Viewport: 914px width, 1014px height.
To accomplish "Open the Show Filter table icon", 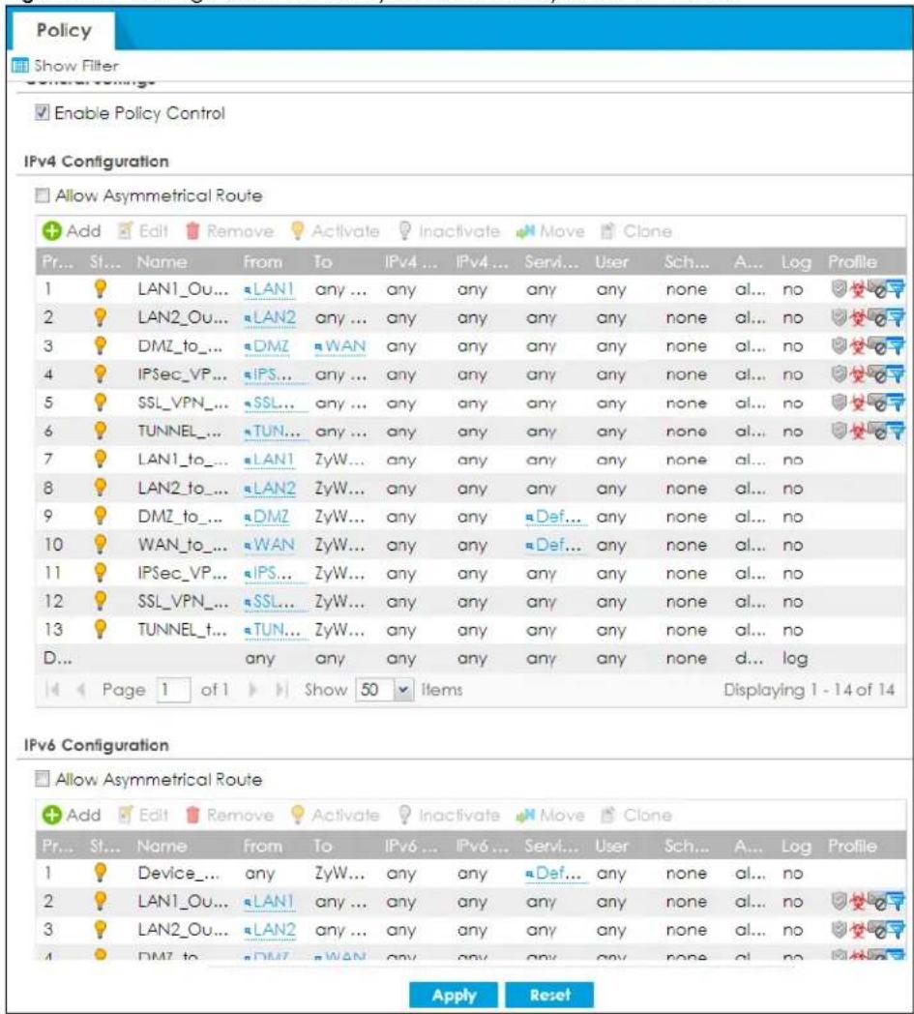I will coord(20,66).
